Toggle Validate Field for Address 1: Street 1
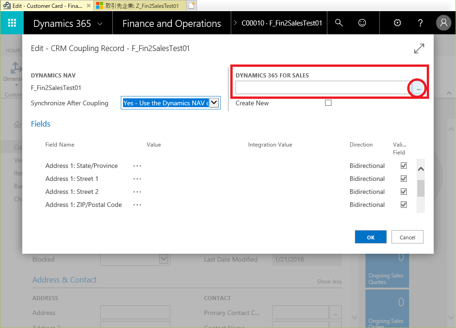 tap(404, 179)
